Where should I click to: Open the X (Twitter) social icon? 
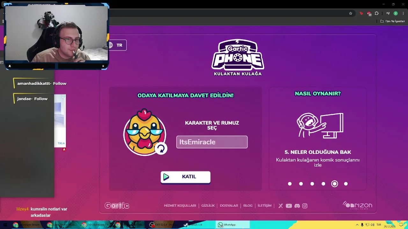pyautogui.click(x=280, y=206)
